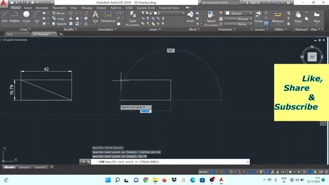
Task: Click the dynamic input distance field
Action: pos(145,111)
